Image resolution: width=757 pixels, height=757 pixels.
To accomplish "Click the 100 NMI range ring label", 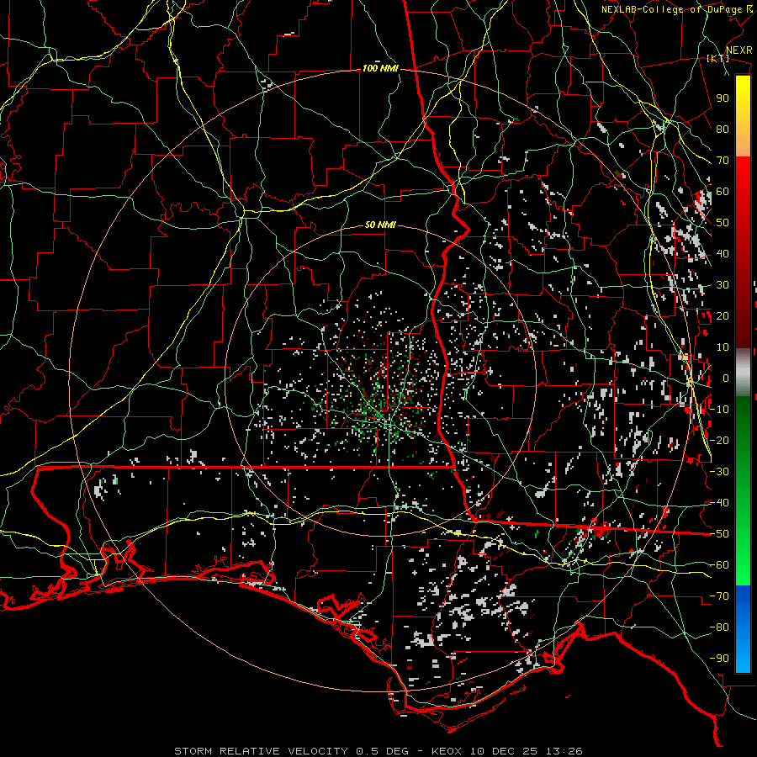I will click(x=380, y=69).
